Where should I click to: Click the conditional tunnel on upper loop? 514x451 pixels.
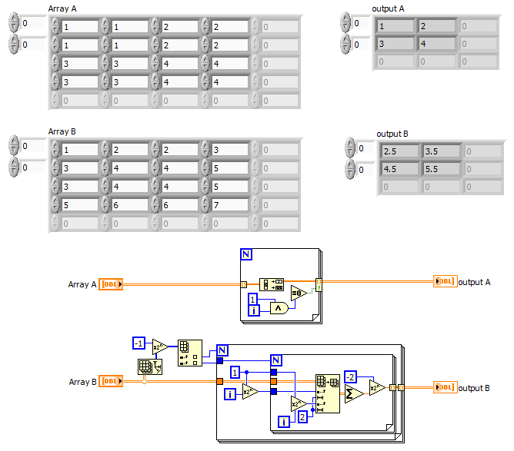[319, 288]
